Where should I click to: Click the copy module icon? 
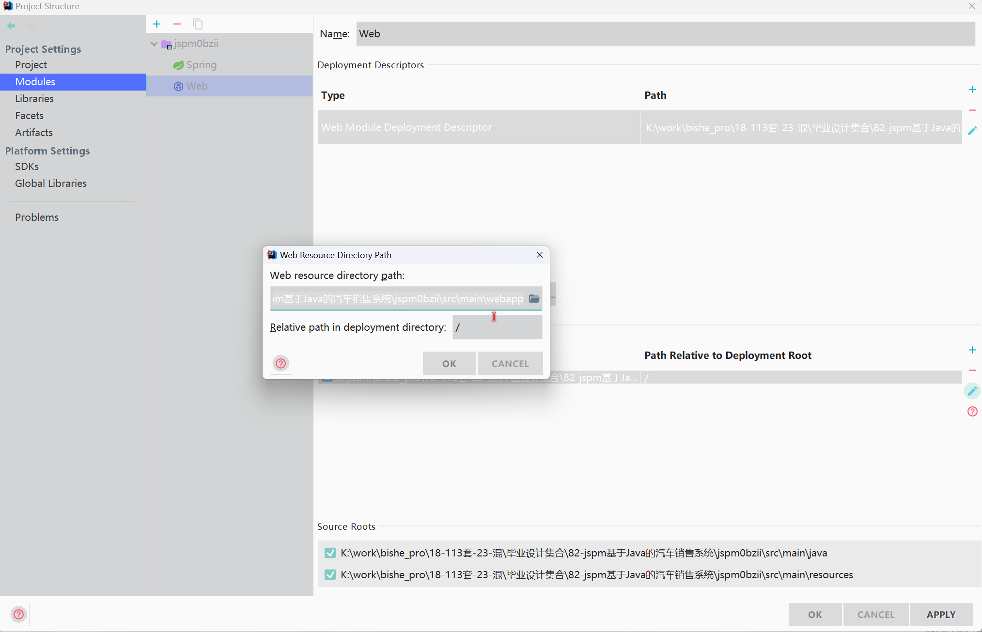198,24
